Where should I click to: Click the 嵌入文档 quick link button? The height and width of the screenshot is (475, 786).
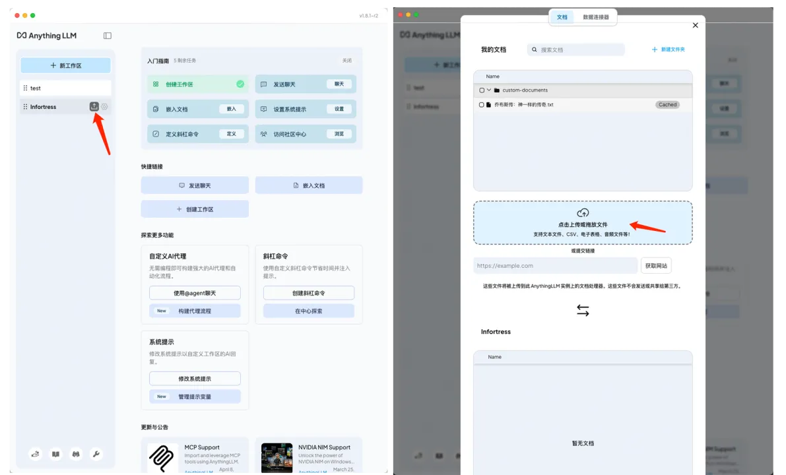click(x=309, y=185)
